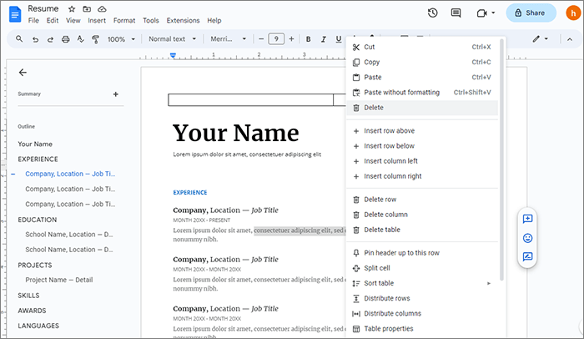Click the move to folder icon
This screenshot has width=584, height=339.
(87, 8)
